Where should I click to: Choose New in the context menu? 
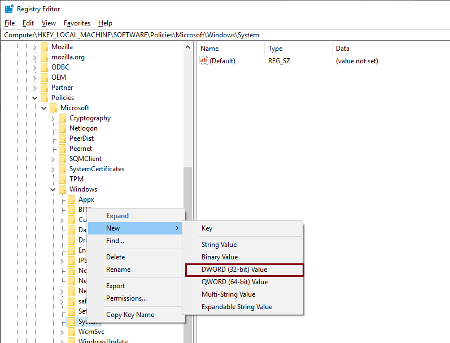[135, 228]
